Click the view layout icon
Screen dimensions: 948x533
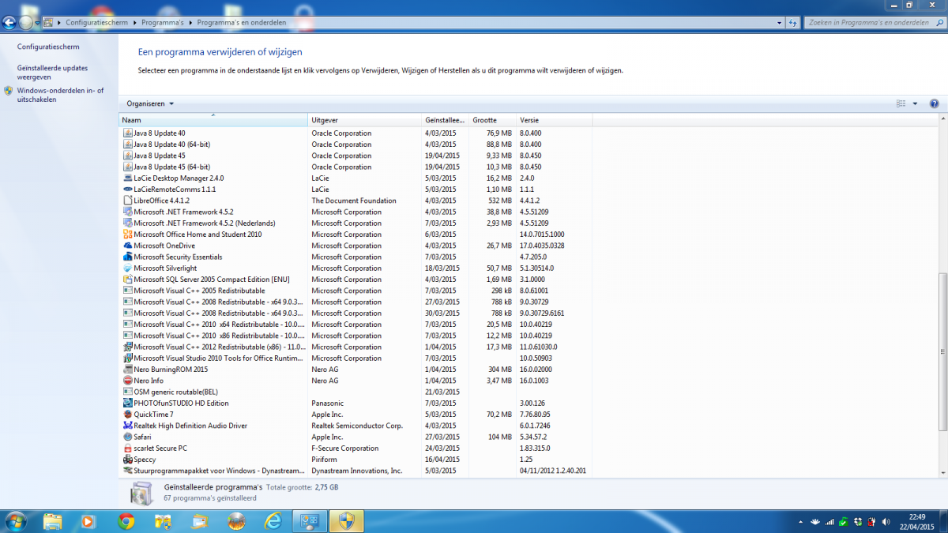[x=901, y=103]
